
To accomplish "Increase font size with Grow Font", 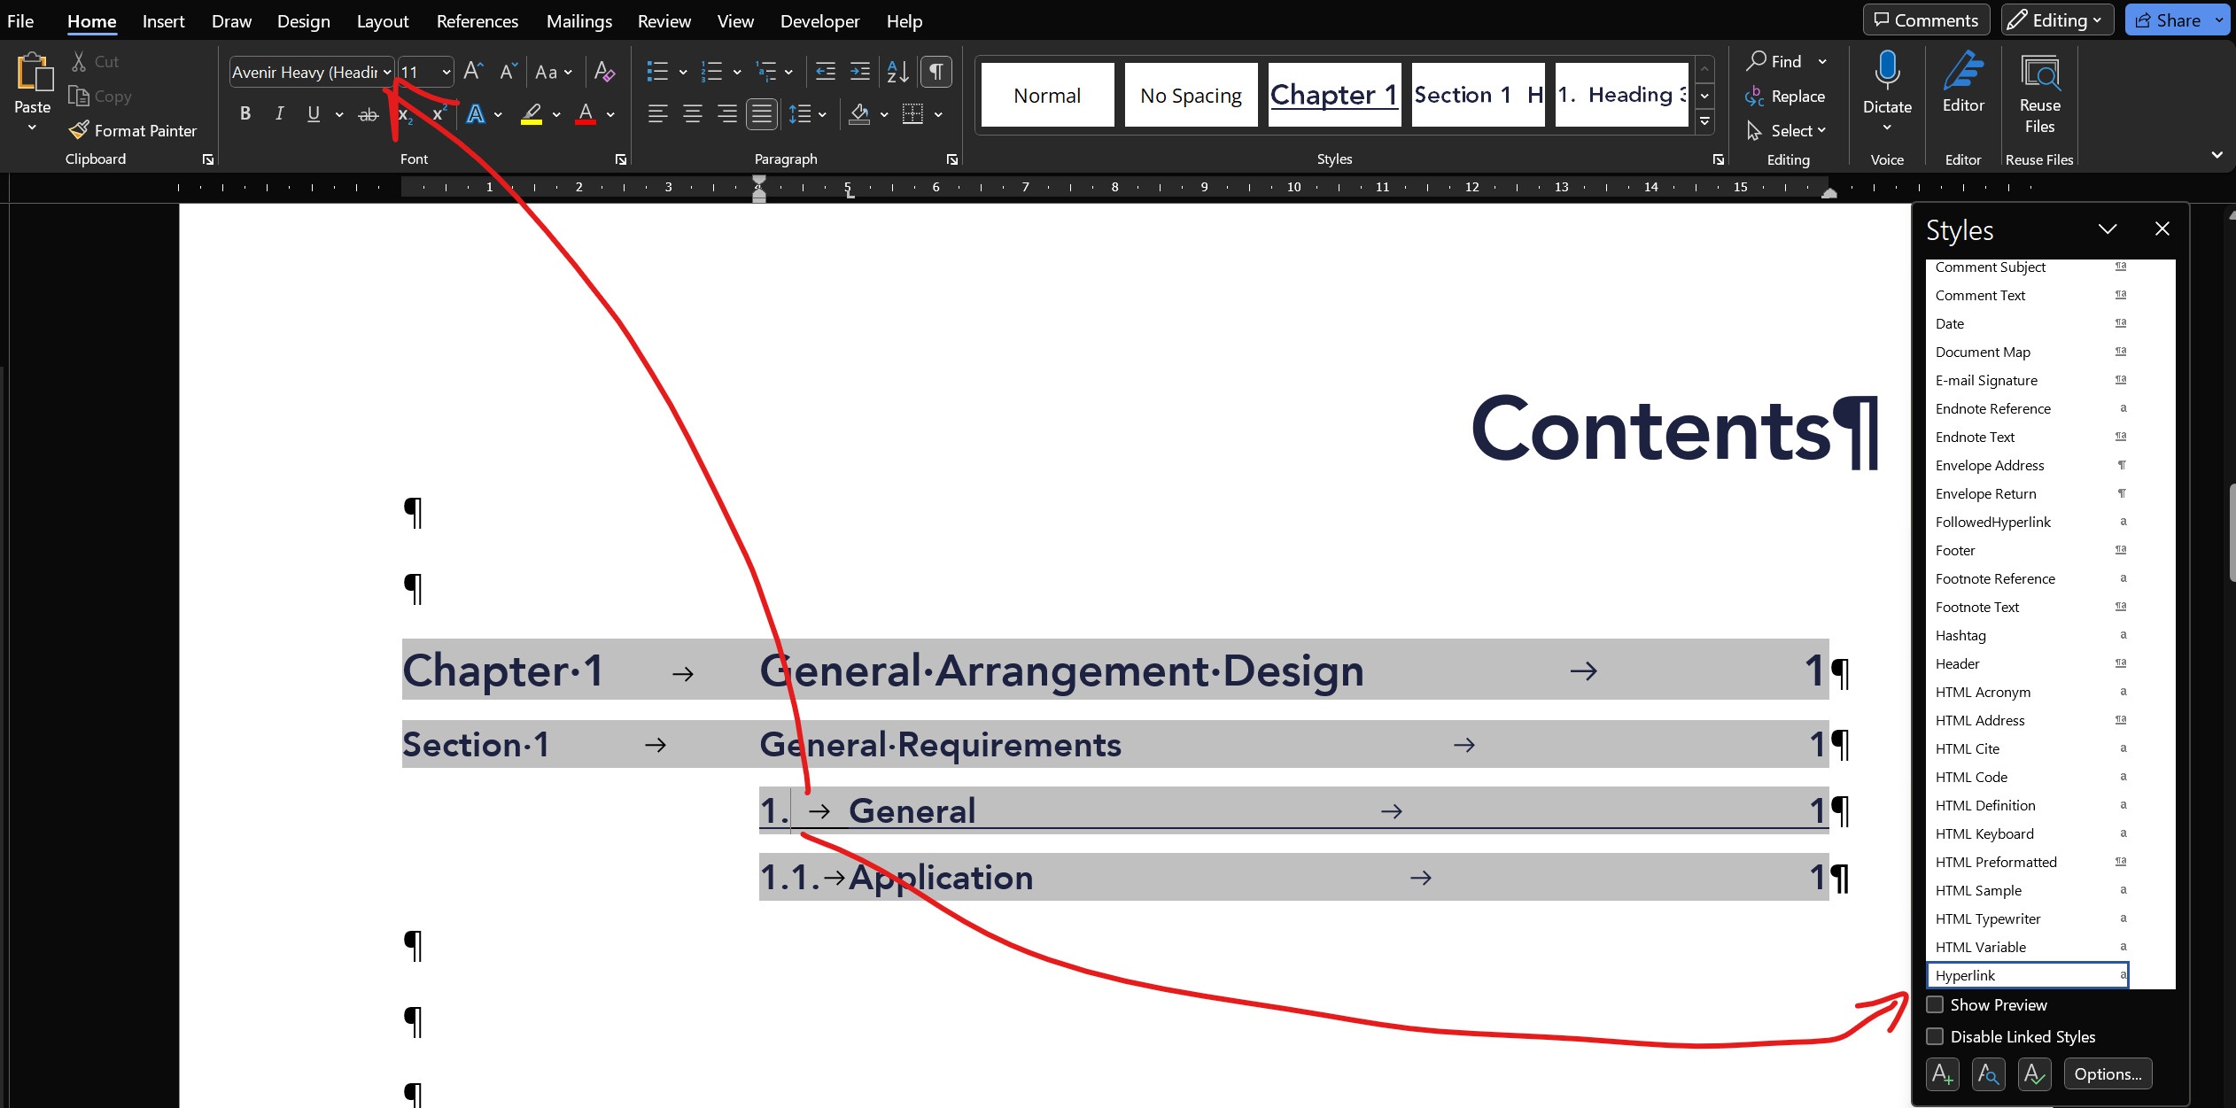I will click(473, 72).
